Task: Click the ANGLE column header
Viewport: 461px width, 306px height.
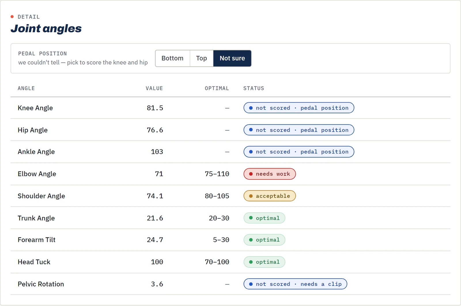Action: (26, 88)
